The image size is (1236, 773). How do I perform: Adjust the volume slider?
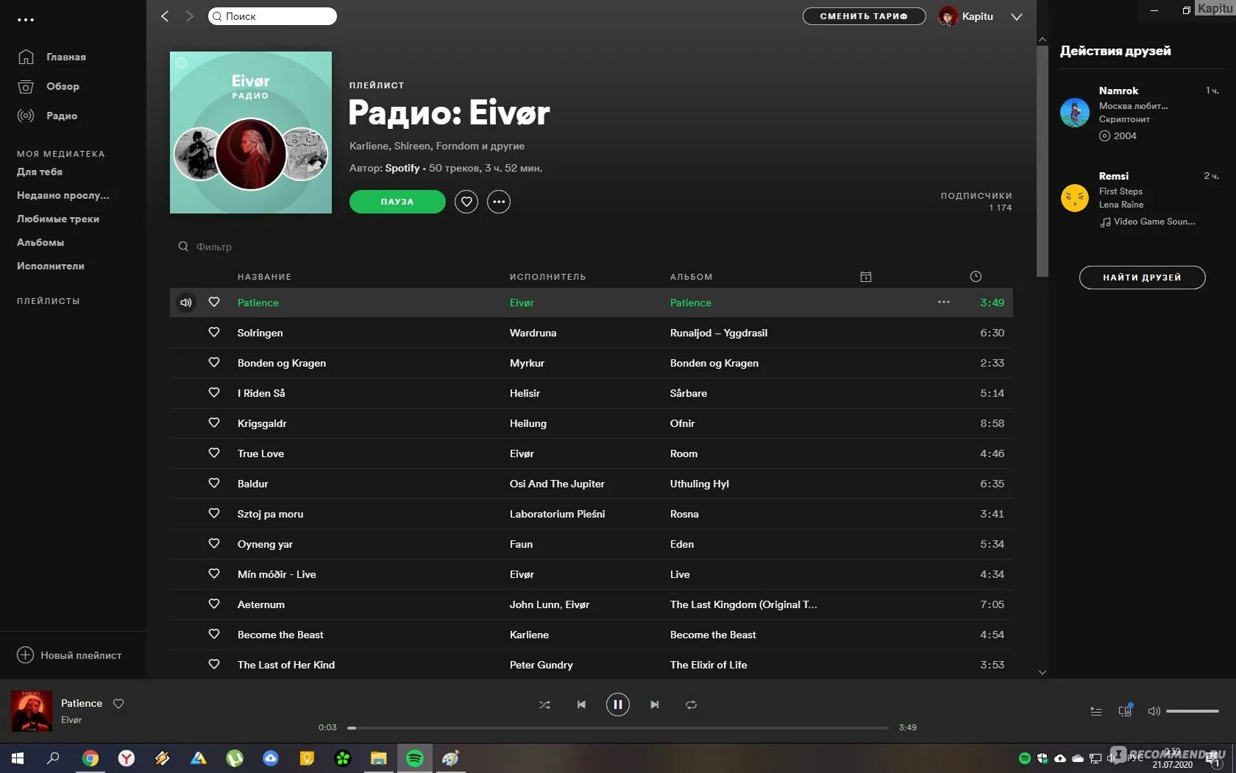click(x=1193, y=711)
